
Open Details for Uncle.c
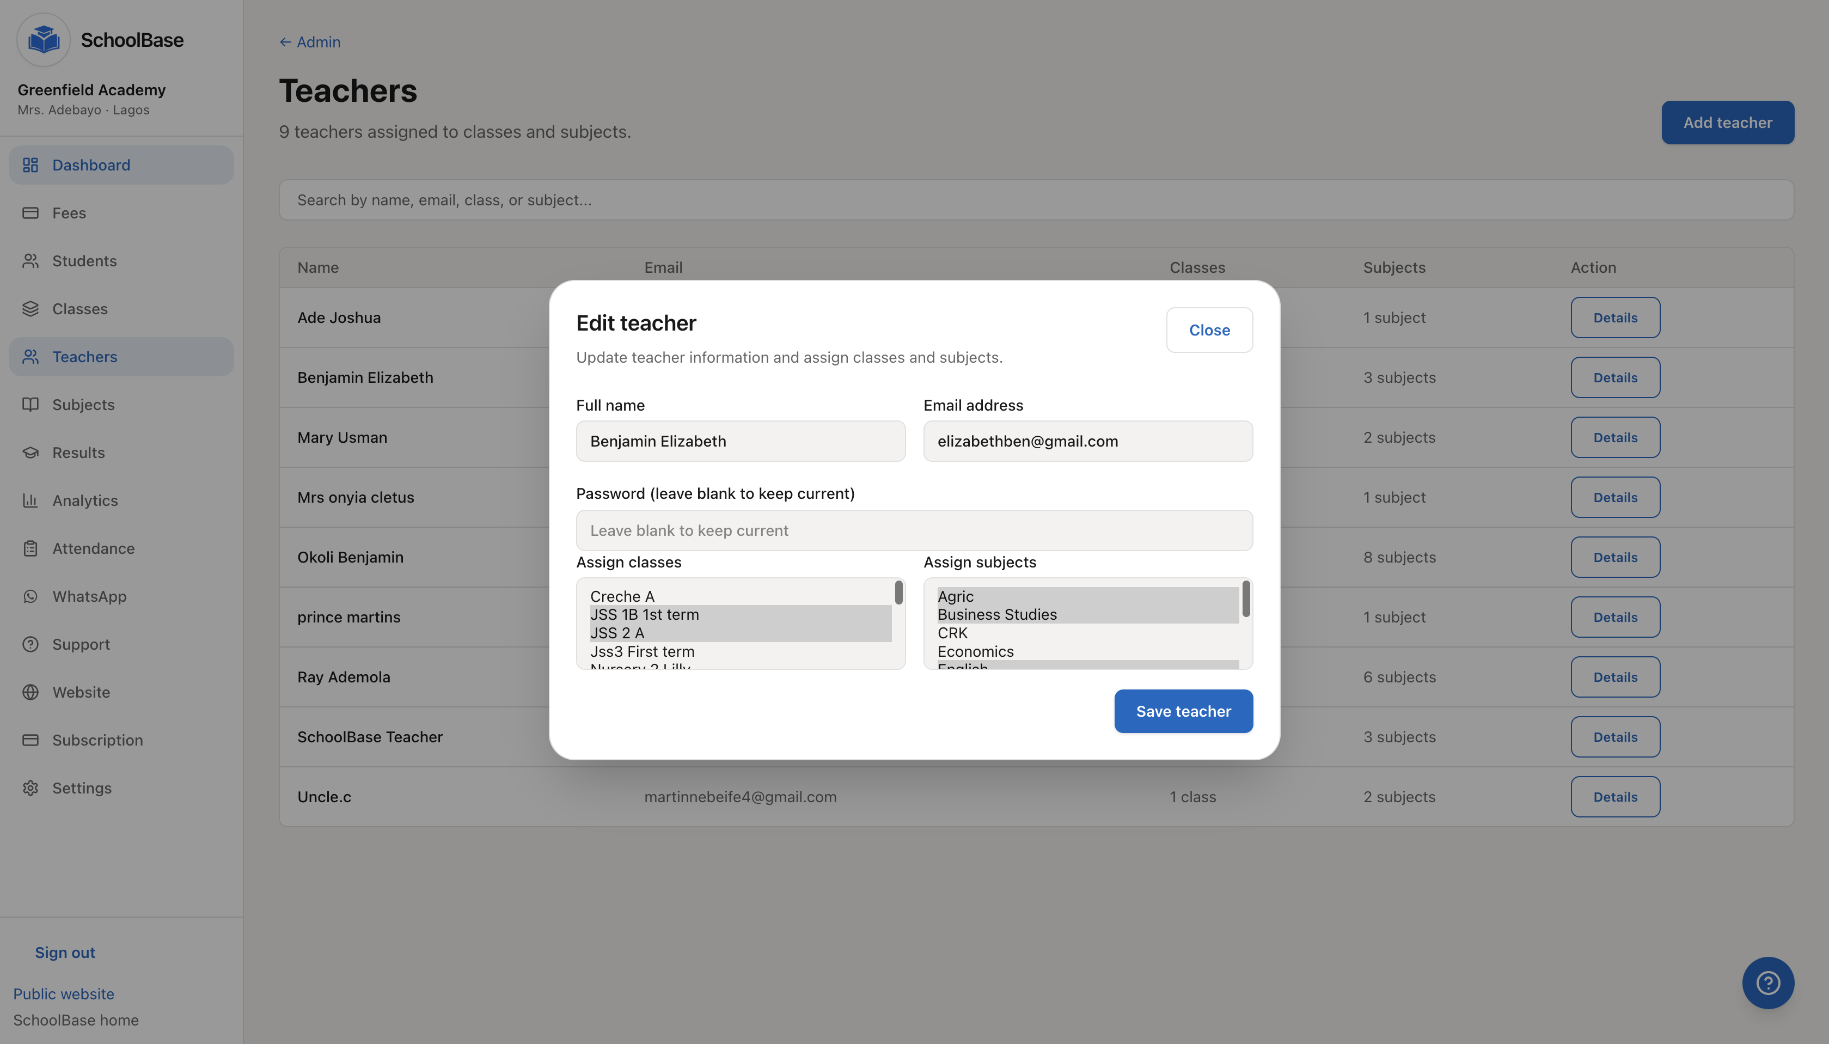[x=1614, y=797]
